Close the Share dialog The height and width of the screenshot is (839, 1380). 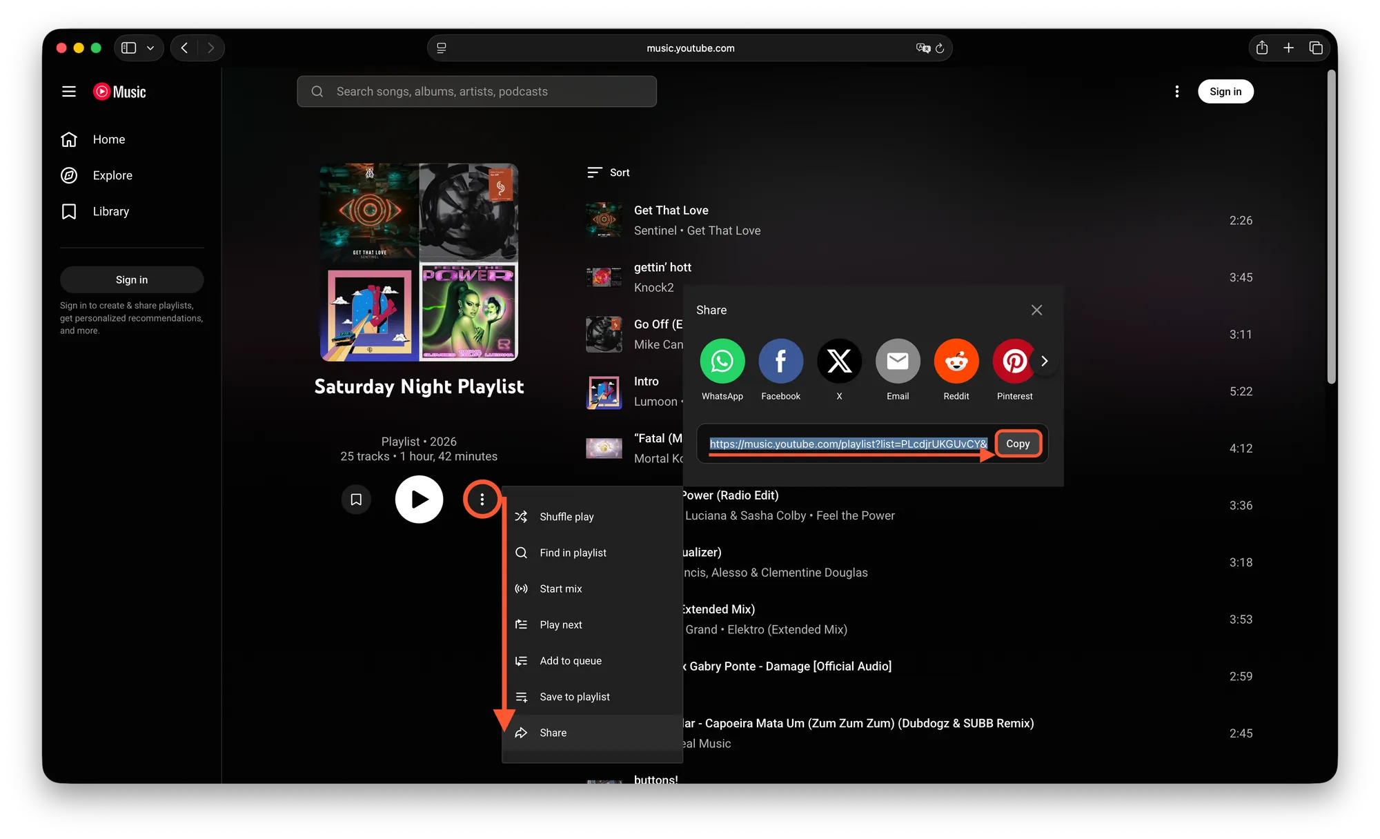point(1036,310)
